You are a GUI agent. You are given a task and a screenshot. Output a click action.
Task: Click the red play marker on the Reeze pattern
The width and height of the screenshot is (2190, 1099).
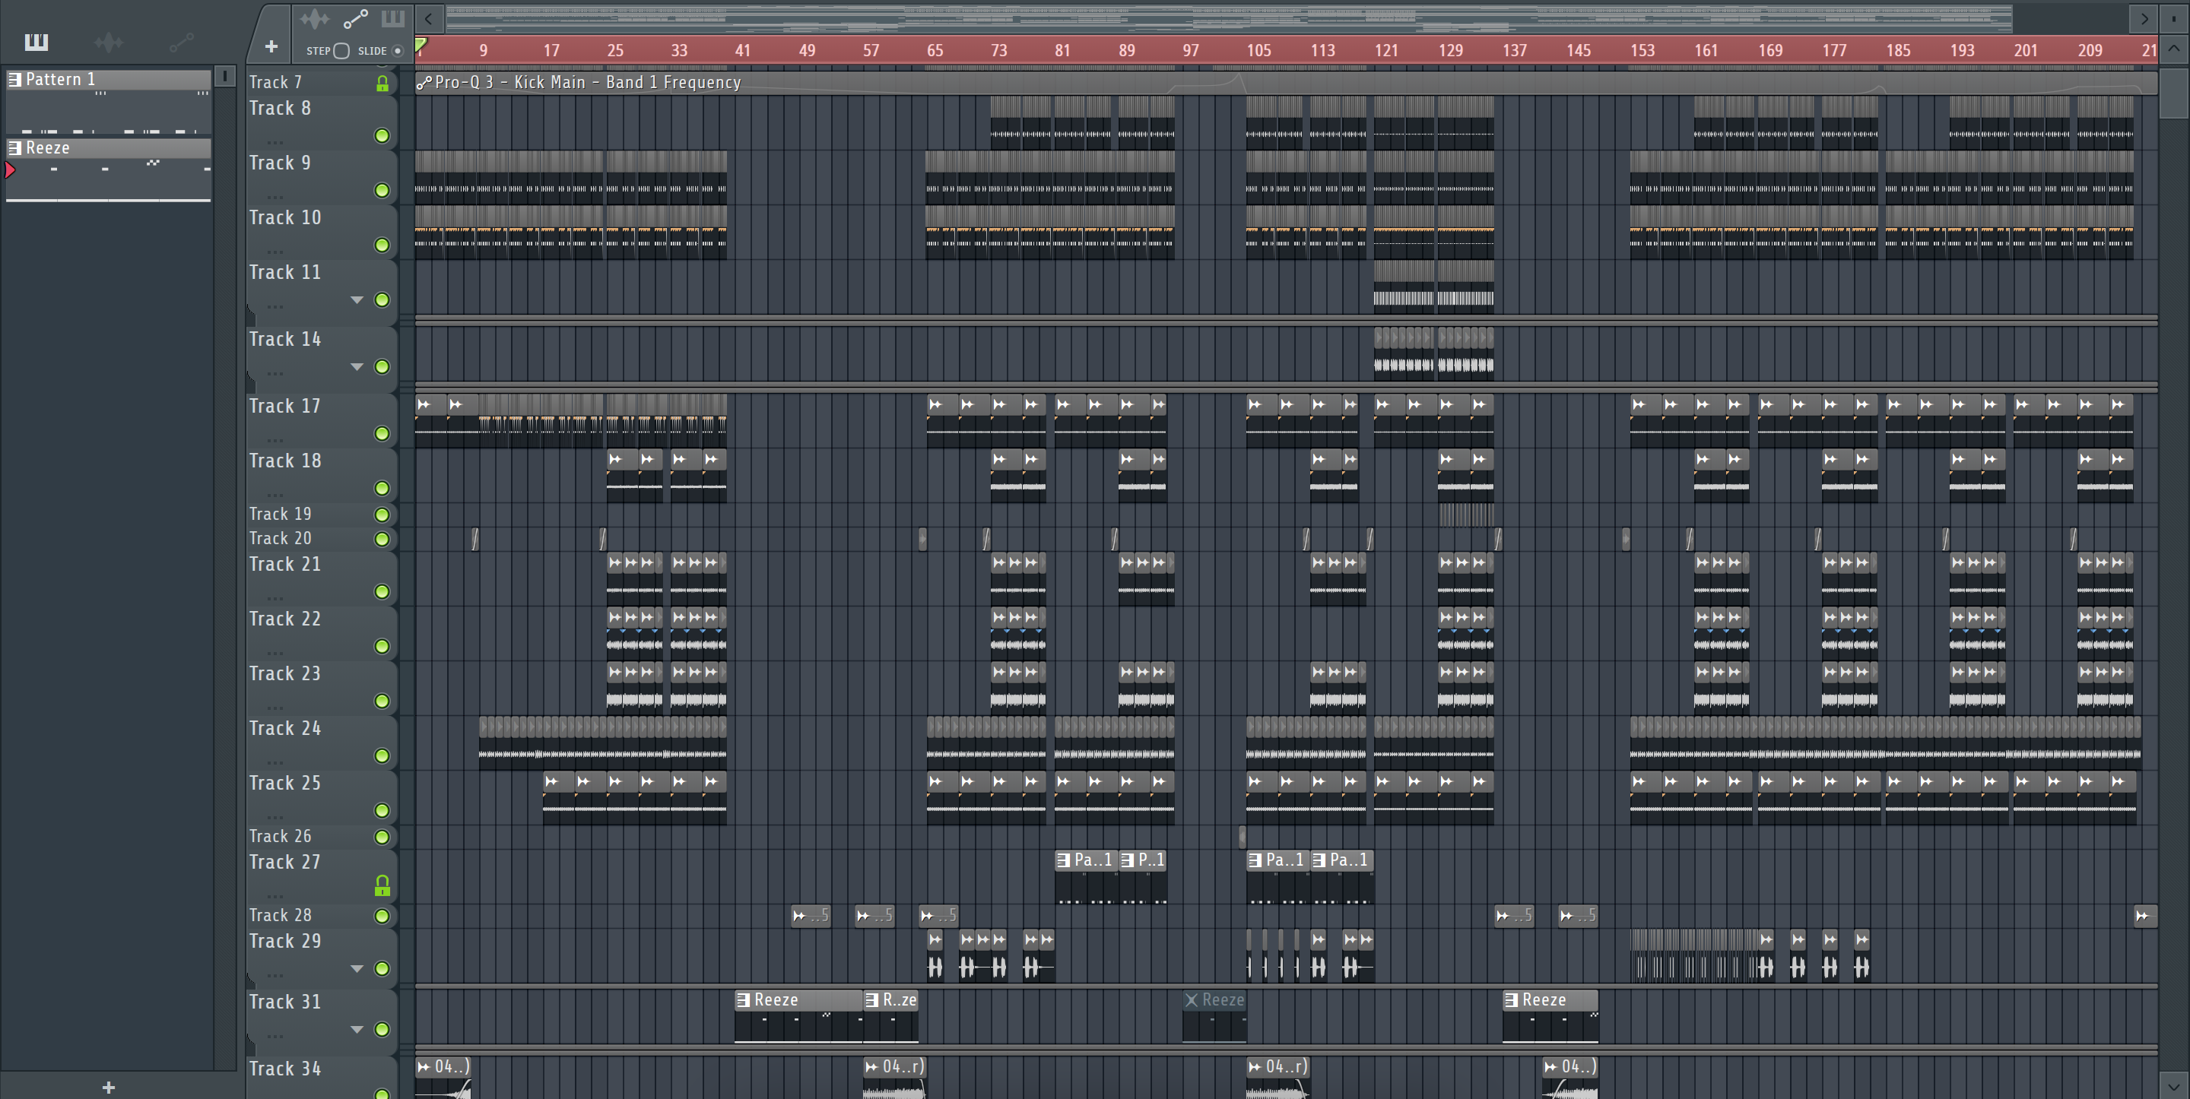click(x=10, y=170)
